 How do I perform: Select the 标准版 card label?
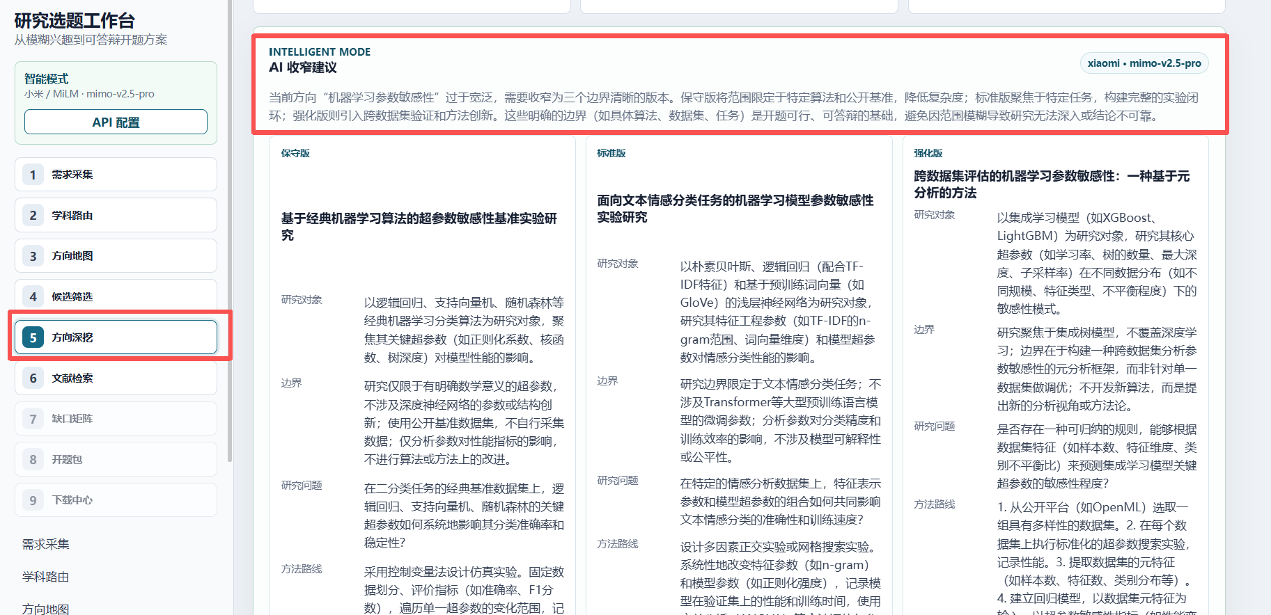click(x=611, y=153)
